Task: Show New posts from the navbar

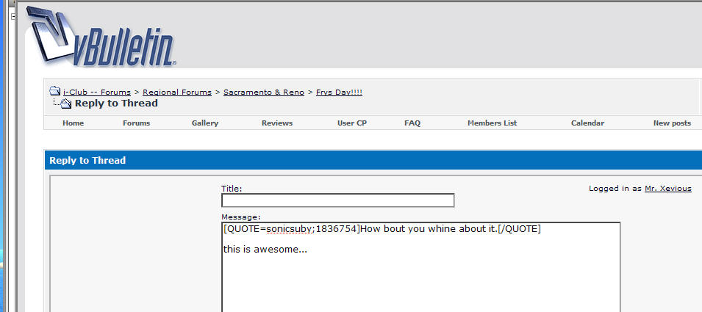Action: (x=672, y=123)
